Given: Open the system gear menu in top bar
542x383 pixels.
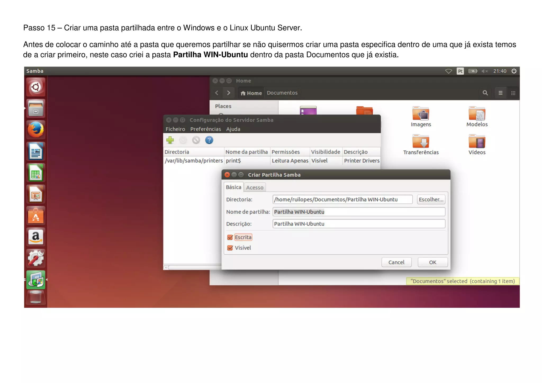Looking at the screenshot, I should tap(514, 71).
